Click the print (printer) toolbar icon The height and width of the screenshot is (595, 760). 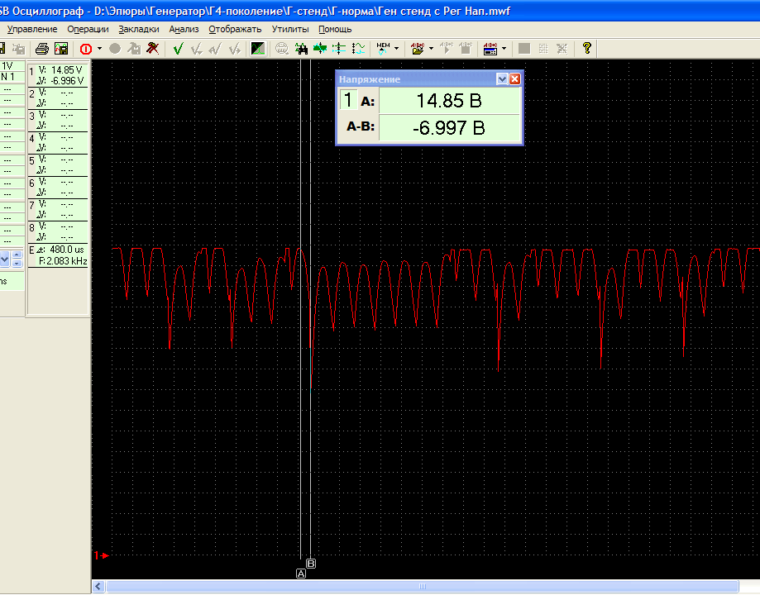pos(42,49)
